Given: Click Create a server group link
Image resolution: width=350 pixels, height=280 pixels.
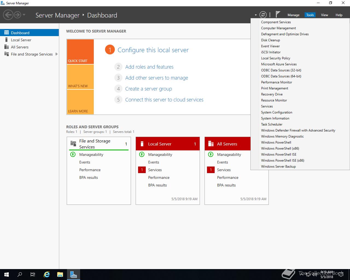Looking at the screenshot, I should click(148, 89).
